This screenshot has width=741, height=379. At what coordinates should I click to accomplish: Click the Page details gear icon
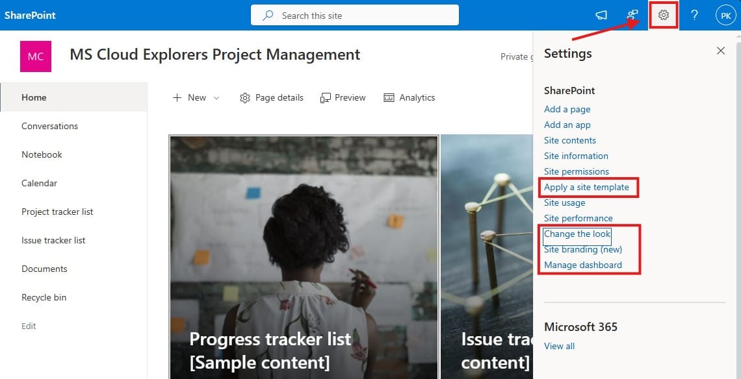[245, 98]
